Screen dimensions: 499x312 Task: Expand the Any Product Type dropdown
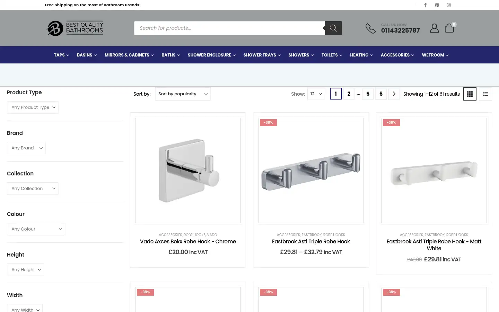pos(33,107)
